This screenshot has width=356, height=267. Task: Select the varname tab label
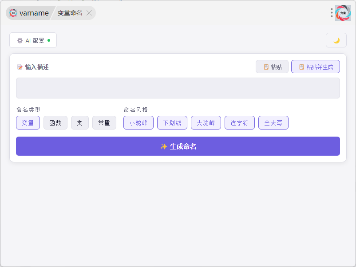pos(34,13)
